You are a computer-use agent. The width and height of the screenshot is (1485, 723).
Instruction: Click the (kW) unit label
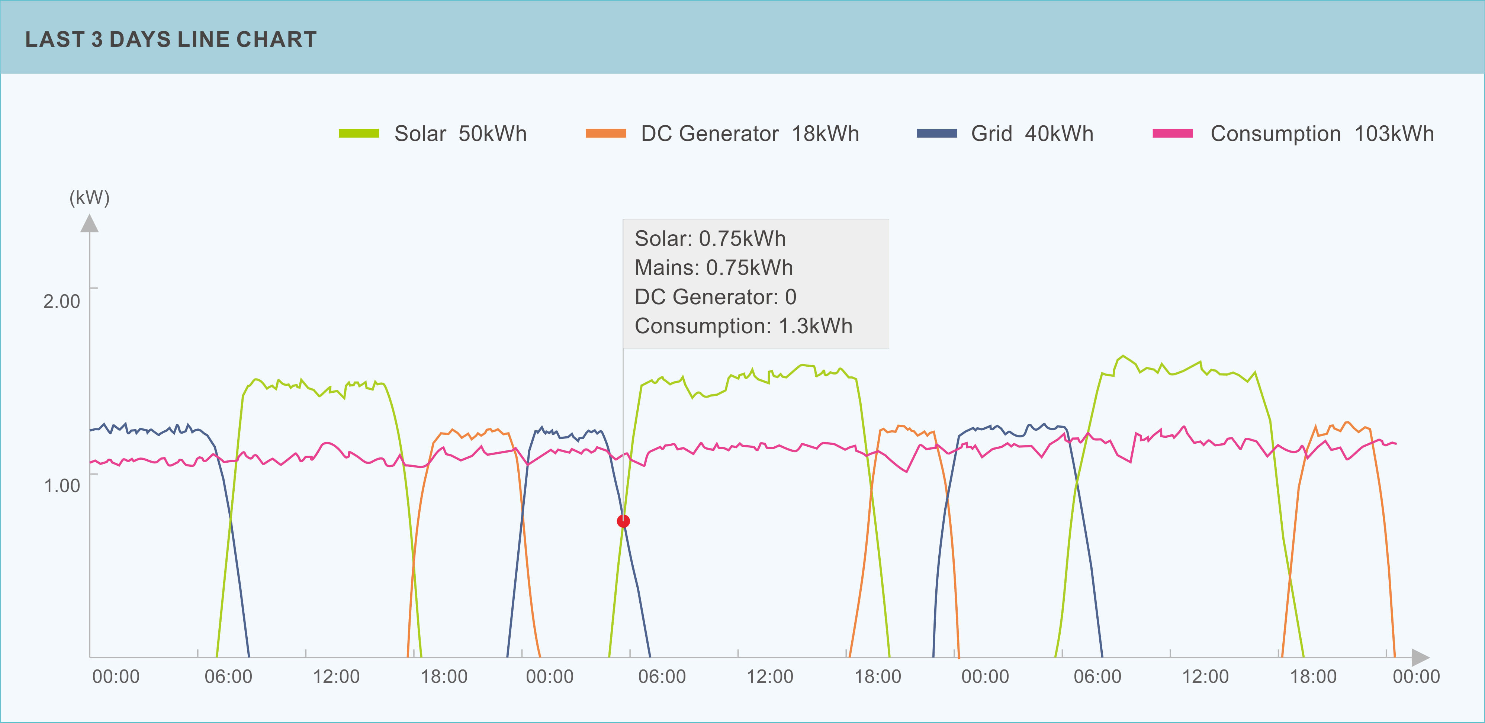89,198
